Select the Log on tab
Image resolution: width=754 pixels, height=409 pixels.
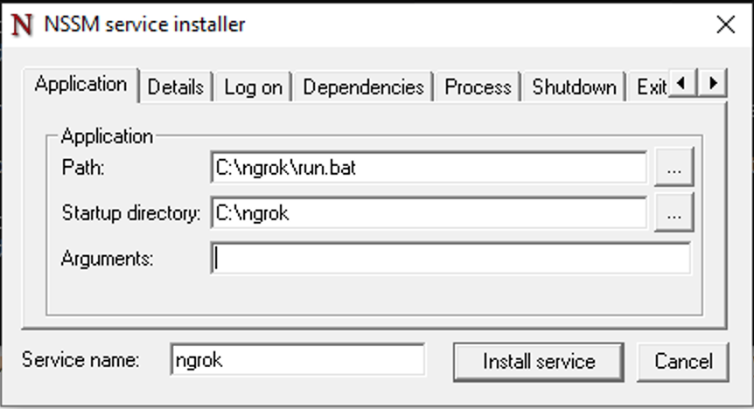[x=253, y=87]
